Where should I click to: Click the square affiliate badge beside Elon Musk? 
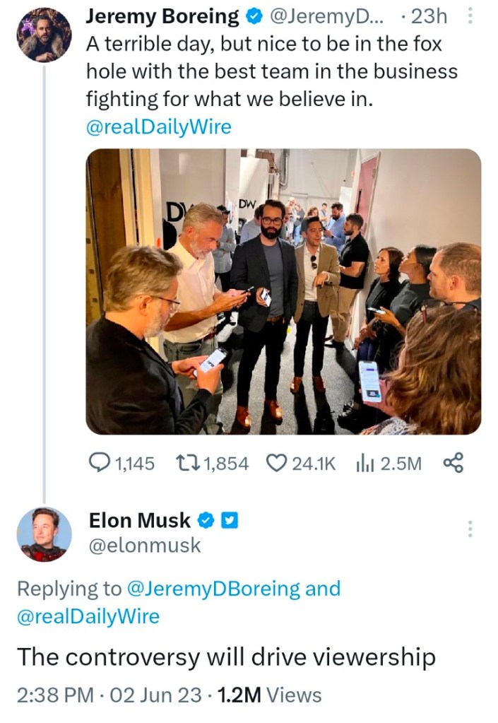tap(230, 521)
